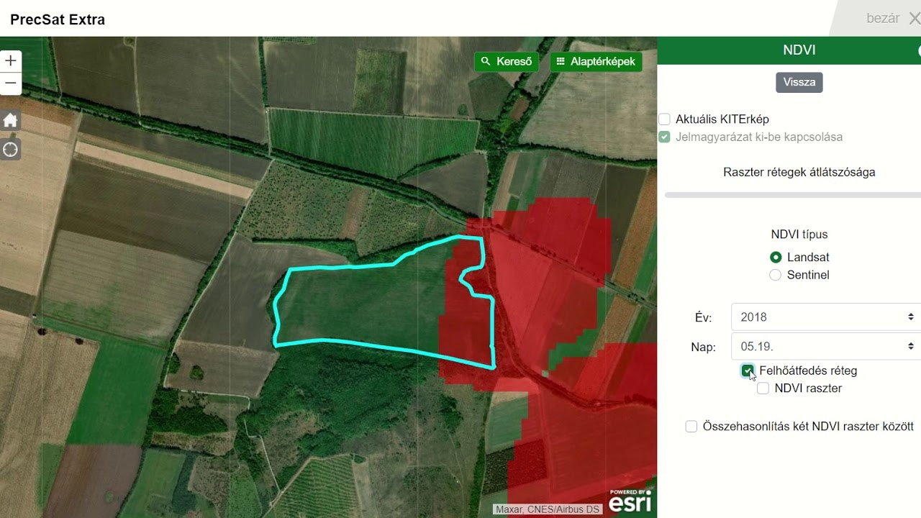
Task: Enable Aktuális KITErkép checkbox
Action: point(664,119)
